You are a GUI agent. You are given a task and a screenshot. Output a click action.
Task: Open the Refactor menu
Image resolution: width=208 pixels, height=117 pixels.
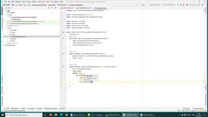(34, 2)
